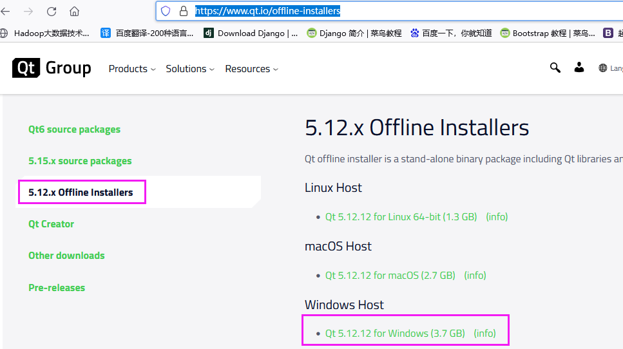
Task: Open Pre-releases sidebar item
Action: (x=57, y=287)
